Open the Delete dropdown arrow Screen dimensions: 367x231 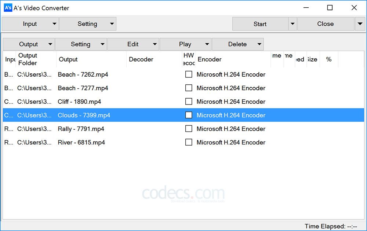(x=259, y=44)
